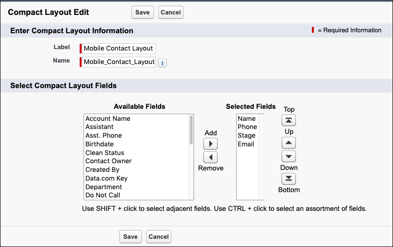This screenshot has height=247, width=393.
Task: Click the bottom Cancel button
Action: (x=159, y=236)
